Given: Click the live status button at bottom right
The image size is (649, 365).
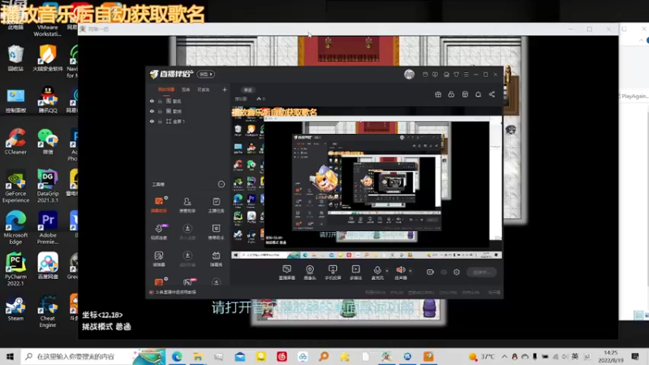Looking at the screenshot, I should pos(481,272).
